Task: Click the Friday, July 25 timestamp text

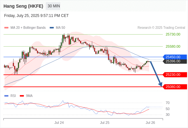Action: (x=36, y=16)
